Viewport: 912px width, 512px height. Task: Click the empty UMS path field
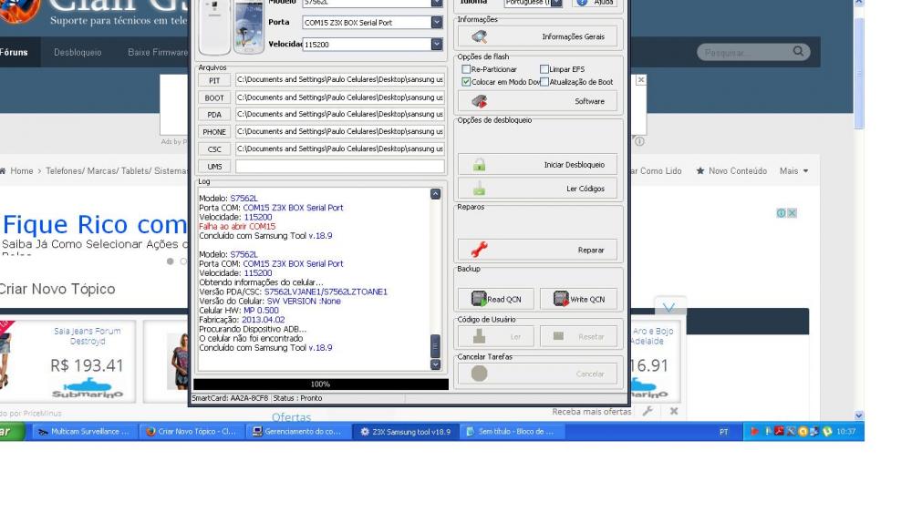(339, 166)
